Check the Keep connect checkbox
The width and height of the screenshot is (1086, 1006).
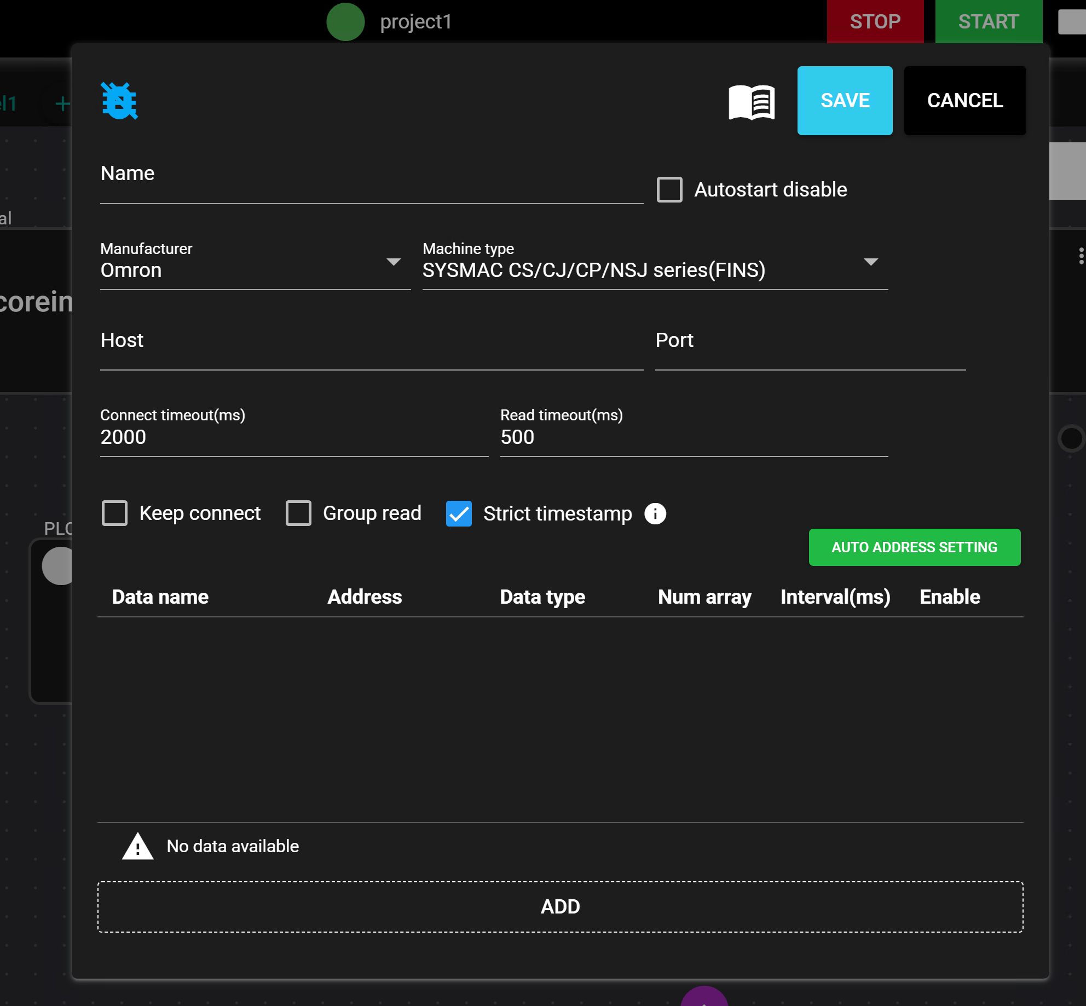(x=115, y=513)
